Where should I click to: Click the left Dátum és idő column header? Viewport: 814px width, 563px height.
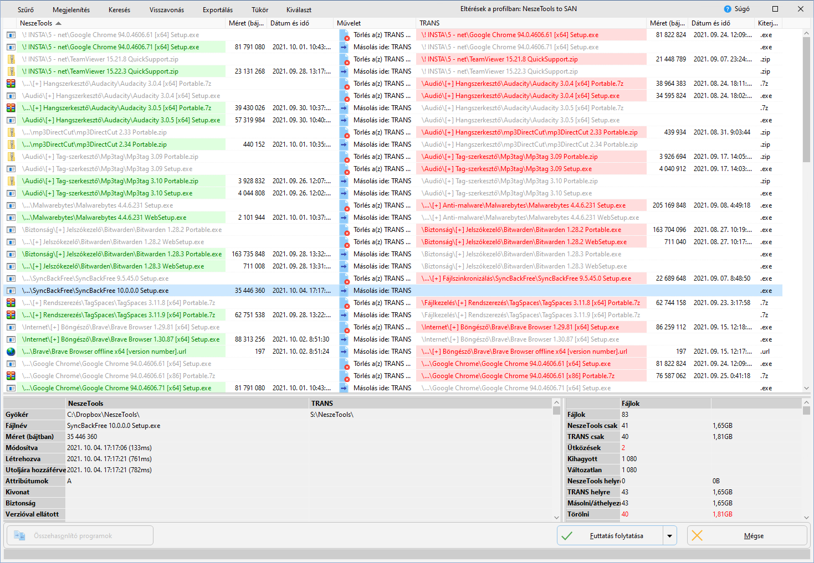click(301, 23)
